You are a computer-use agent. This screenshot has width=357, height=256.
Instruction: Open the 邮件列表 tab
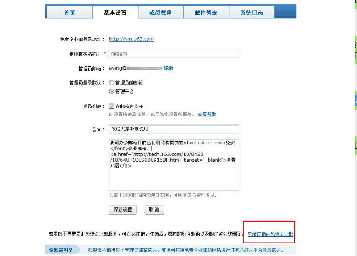[205, 12]
